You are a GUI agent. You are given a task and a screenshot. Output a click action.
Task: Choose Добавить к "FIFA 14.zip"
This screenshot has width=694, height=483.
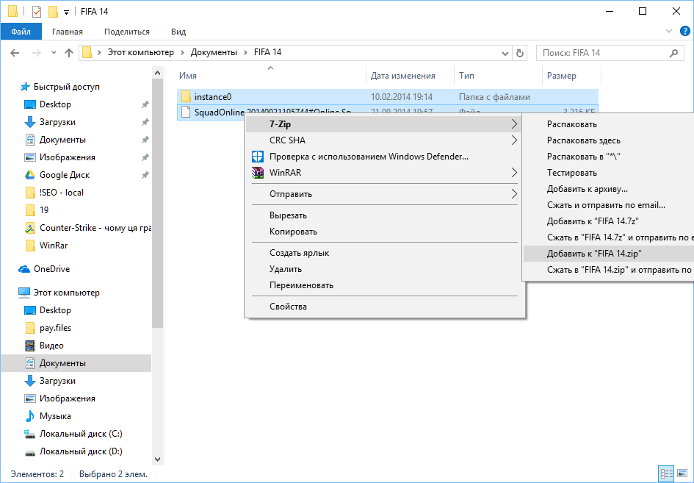click(609, 254)
